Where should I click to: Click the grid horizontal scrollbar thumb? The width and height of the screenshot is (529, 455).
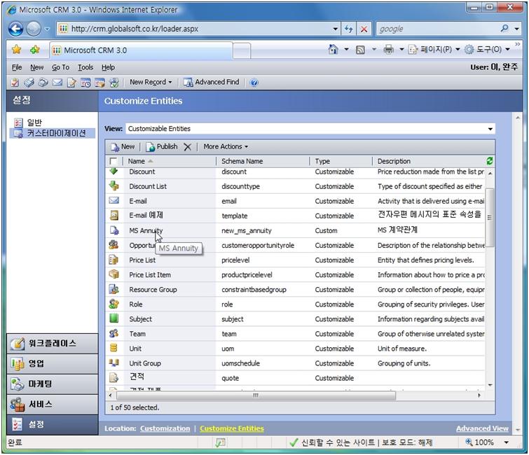click(256, 395)
